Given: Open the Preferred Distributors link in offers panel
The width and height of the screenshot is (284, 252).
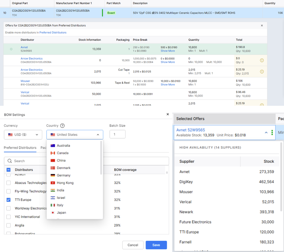Looking at the screenshot, I should tap(53, 33).
